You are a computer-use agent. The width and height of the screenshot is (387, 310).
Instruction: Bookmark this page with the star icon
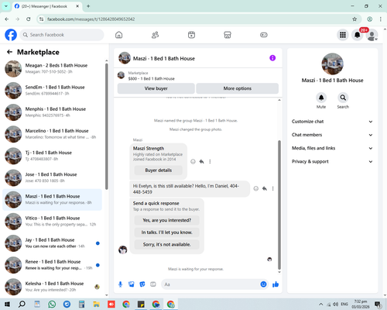354,19
